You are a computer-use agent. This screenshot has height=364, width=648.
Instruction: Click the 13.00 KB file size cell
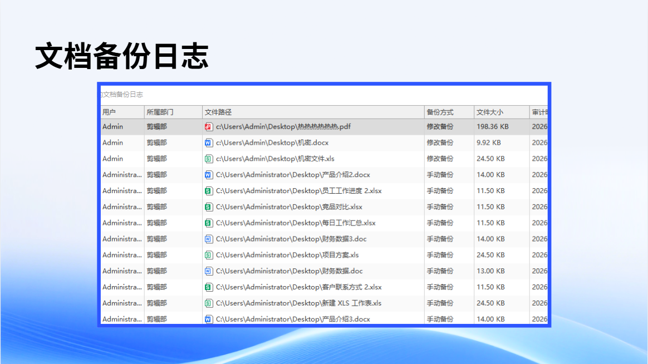(x=490, y=271)
